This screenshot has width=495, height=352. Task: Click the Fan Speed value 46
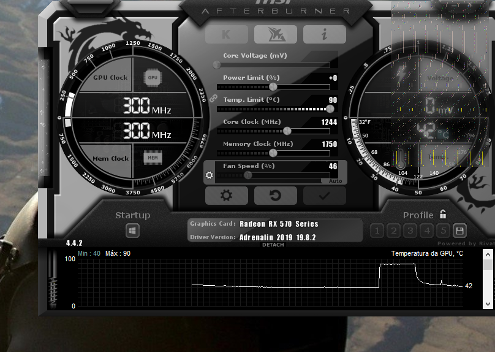point(333,166)
